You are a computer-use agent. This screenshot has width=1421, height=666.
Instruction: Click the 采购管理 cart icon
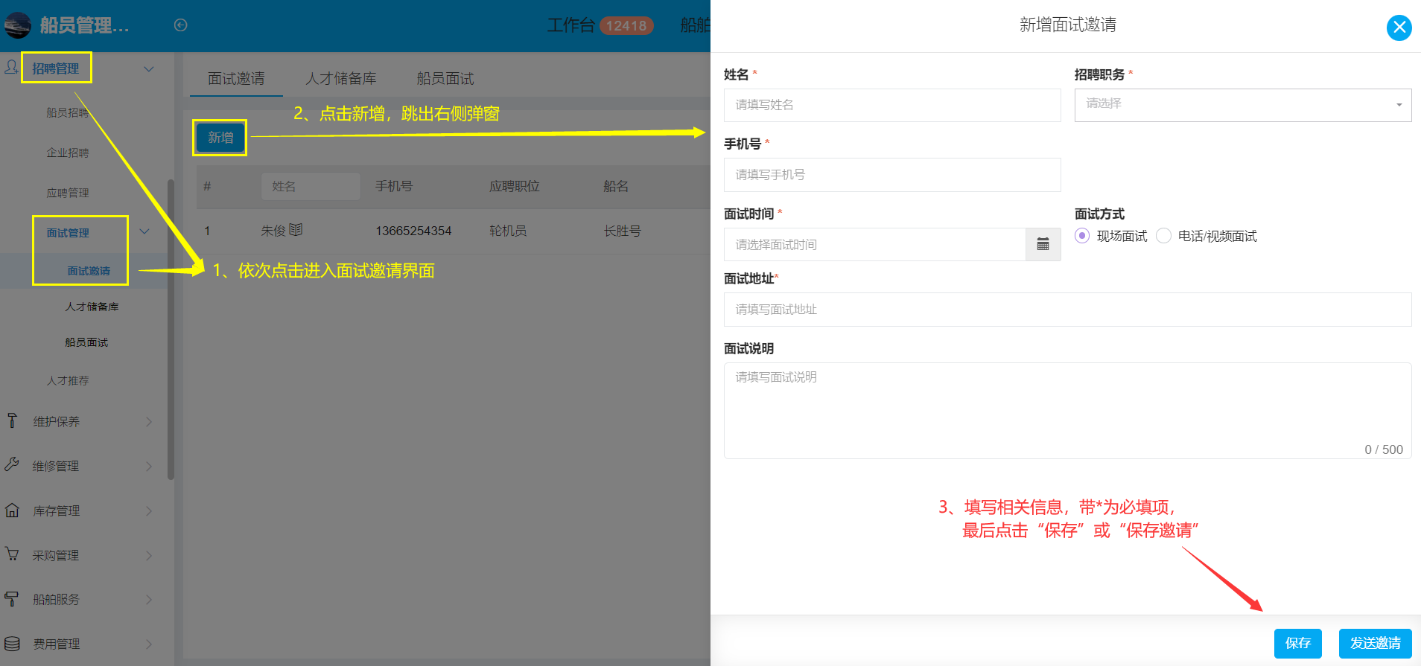click(12, 554)
